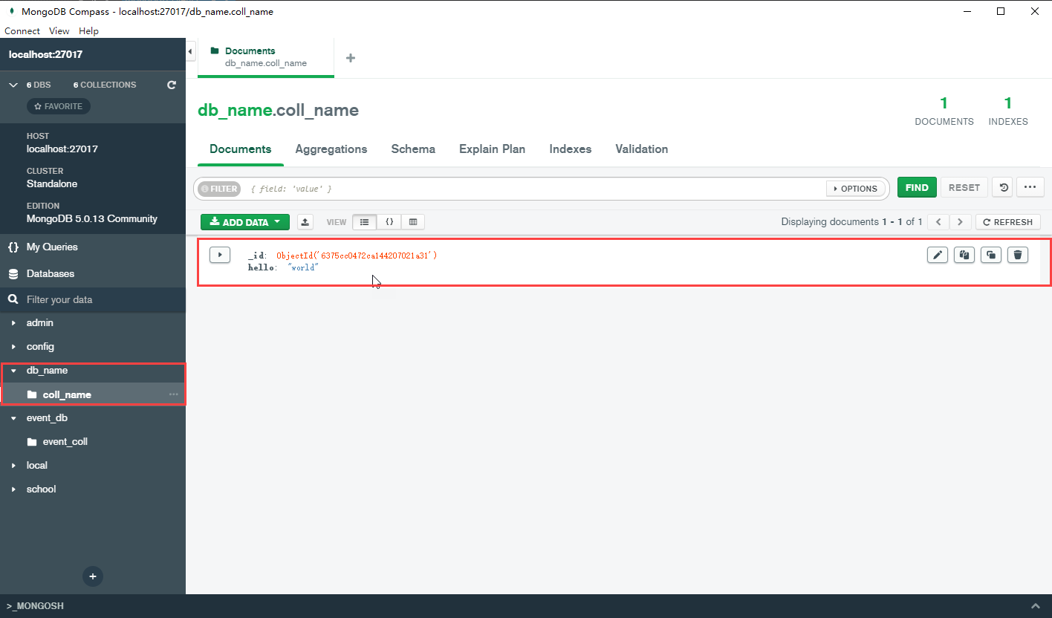Click the Filter your data search box
Viewport: 1052px width, 618px height.
[x=93, y=300]
